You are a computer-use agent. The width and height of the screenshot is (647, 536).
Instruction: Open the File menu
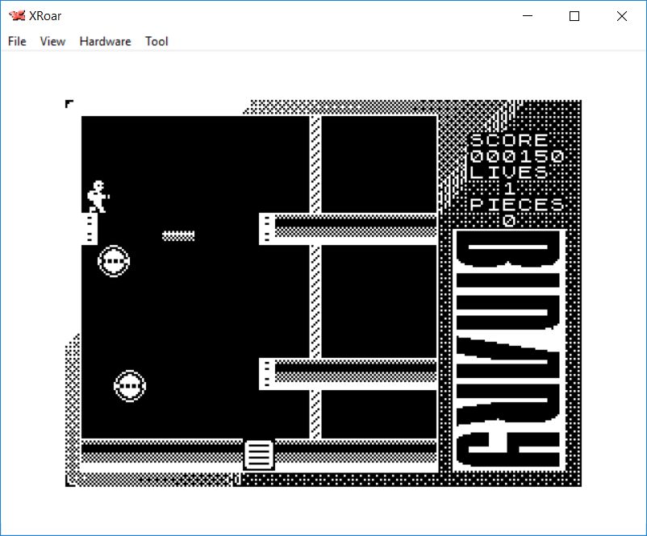point(17,41)
